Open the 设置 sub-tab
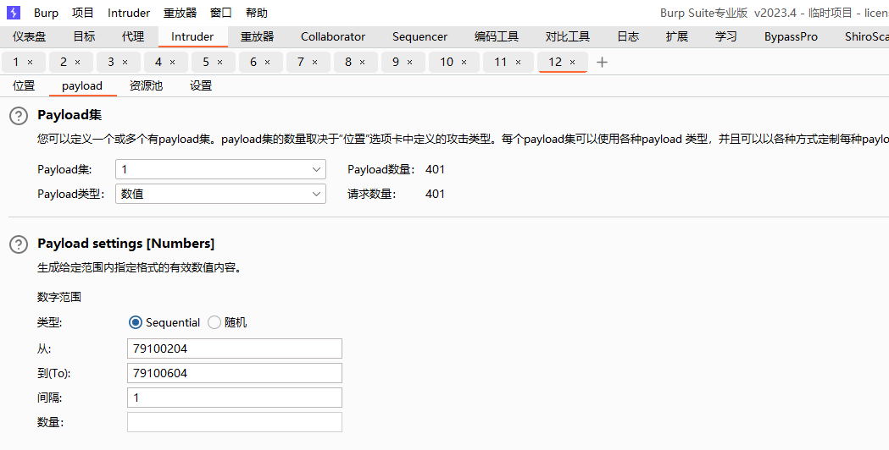Screen dimensions: 889x450 point(201,86)
